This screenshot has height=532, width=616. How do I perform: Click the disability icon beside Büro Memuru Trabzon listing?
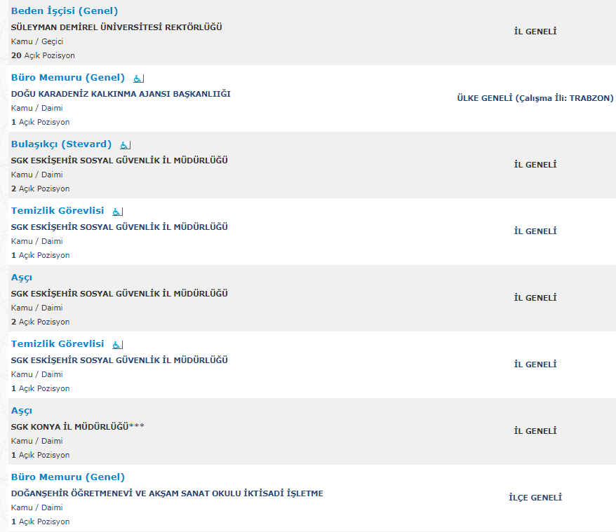[x=138, y=79]
